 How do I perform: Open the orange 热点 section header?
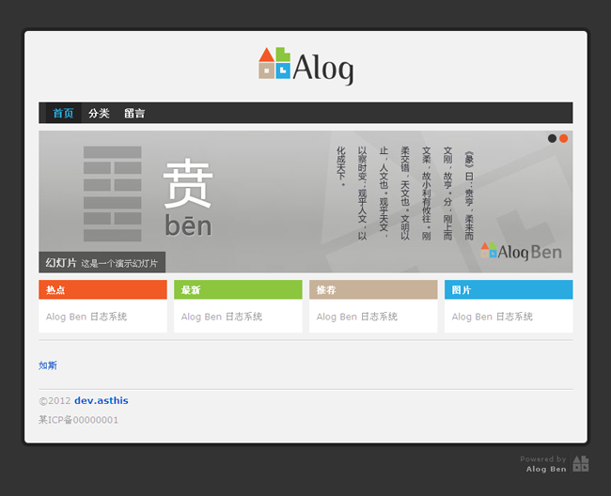(x=102, y=290)
